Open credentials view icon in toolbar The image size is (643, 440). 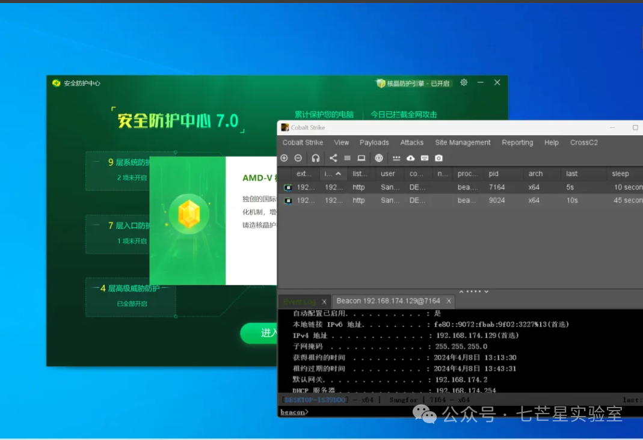pos(396,158)
